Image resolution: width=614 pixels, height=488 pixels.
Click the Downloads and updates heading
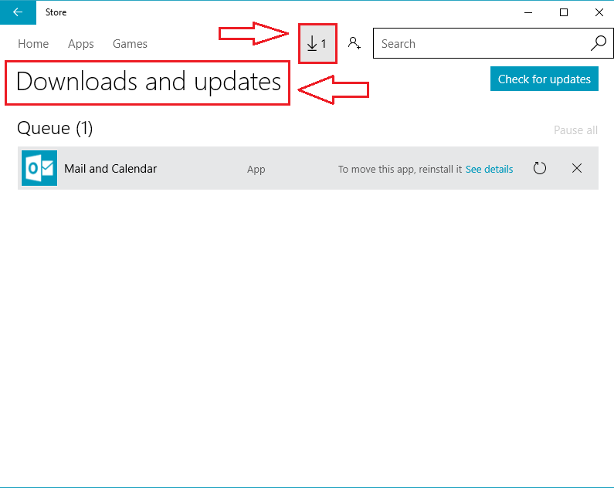pyautogui.click(x=149, y=82)
